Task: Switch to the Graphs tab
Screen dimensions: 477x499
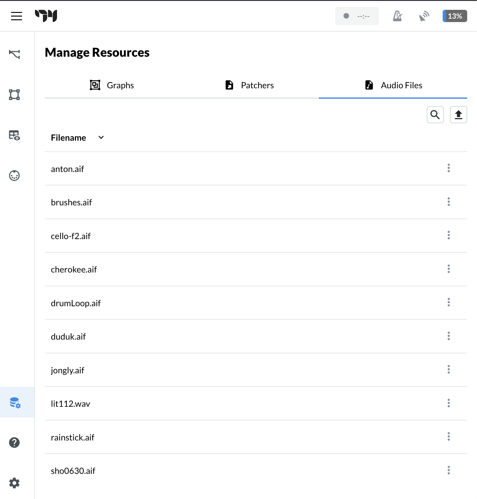Action: (x=112, y=85)
